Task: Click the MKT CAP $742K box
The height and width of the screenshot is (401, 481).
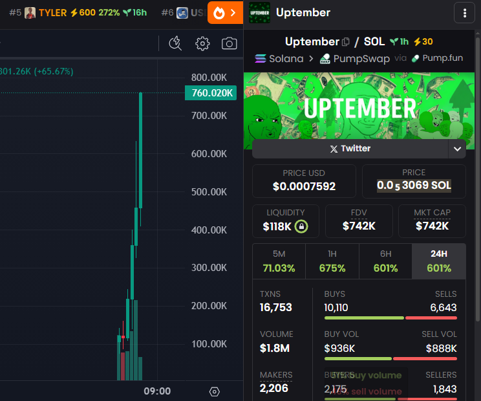Action: (x=432, y=221)
